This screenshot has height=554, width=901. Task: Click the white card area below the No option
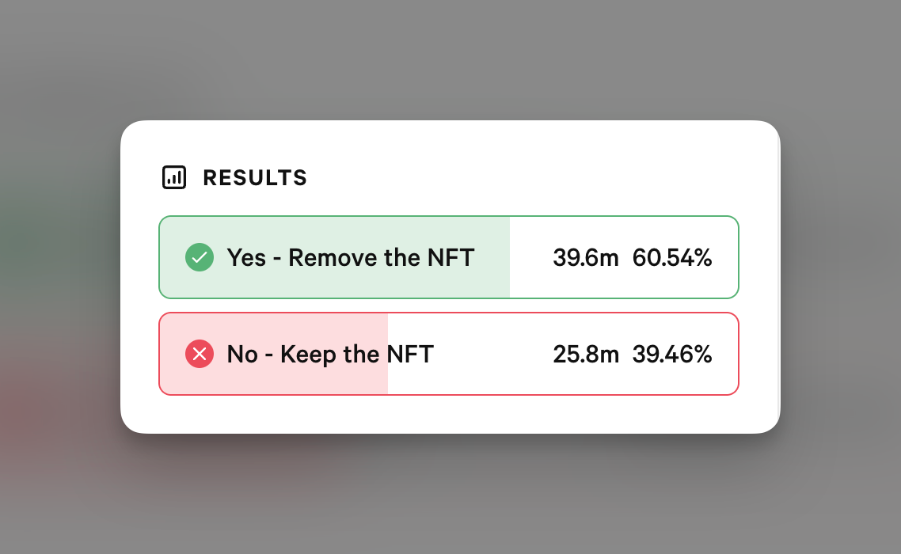click(x=450, y=414)
